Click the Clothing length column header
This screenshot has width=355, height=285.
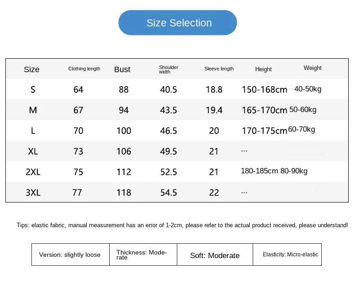tap(84, 69)
